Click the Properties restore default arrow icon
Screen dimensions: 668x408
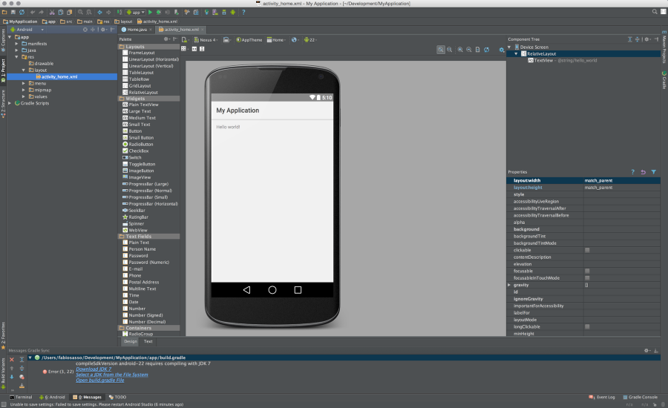point(643,172)
